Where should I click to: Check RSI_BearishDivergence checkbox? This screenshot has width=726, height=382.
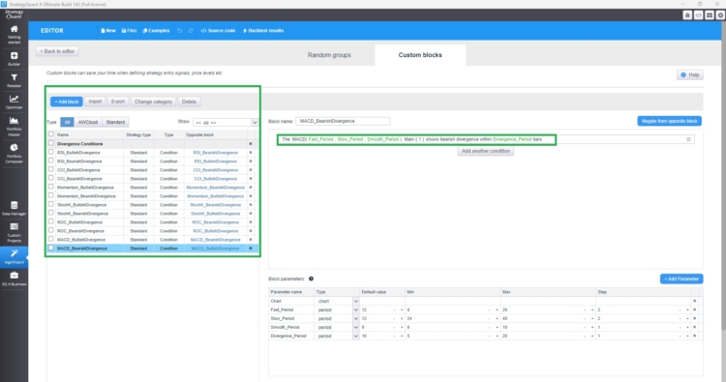[x=51, y=161]
